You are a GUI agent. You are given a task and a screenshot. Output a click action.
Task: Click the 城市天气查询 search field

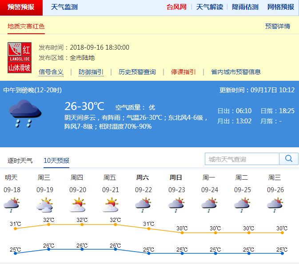tap(242, 159)
